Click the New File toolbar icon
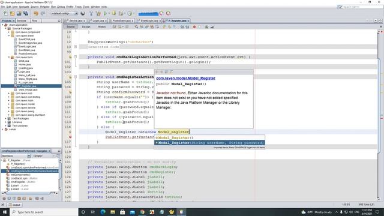Image resolution: width=384 pixels, height=216 pixels. click(x=5, y=13)
